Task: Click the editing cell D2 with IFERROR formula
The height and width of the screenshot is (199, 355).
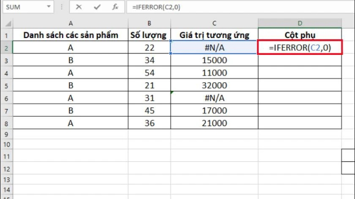Action: click(300, 47)
